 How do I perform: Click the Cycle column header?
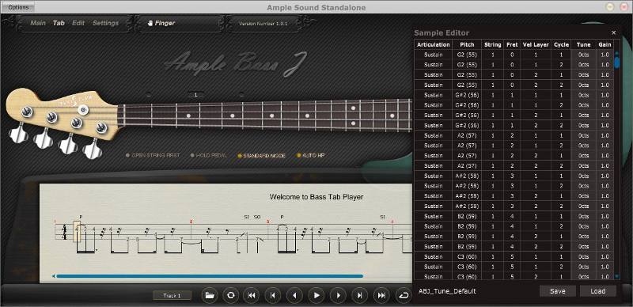561,45
